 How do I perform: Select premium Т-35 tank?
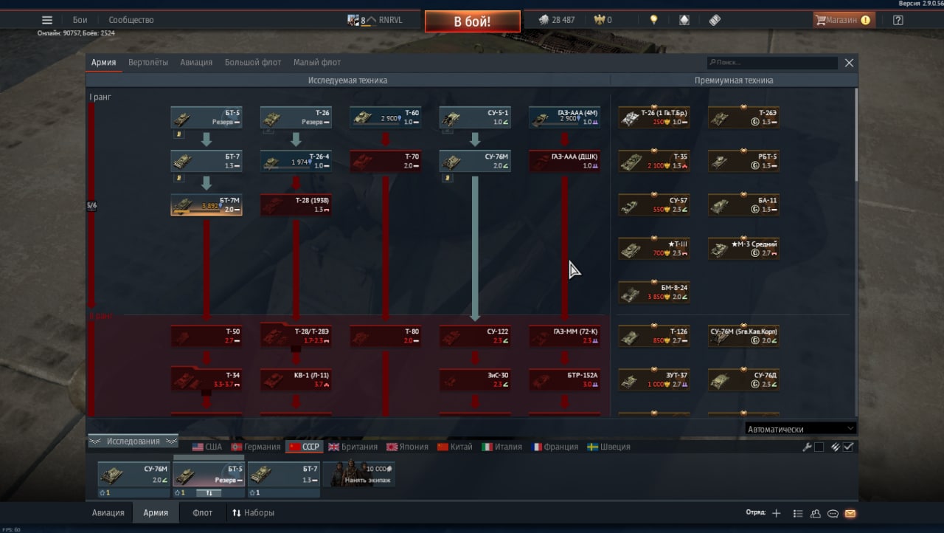pos(654,161)
